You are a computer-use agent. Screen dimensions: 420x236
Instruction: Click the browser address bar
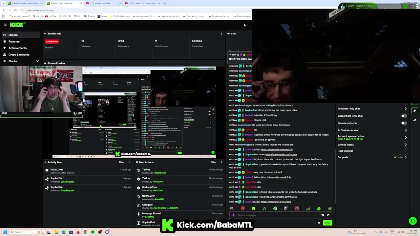pos(131,10)
